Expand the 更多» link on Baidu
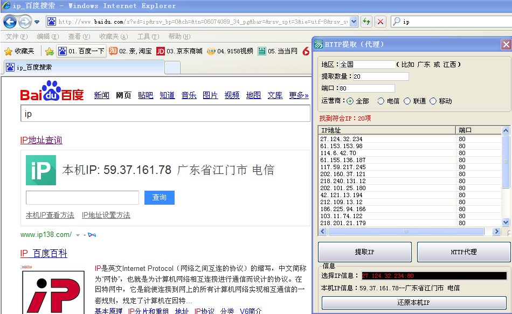 299,95
